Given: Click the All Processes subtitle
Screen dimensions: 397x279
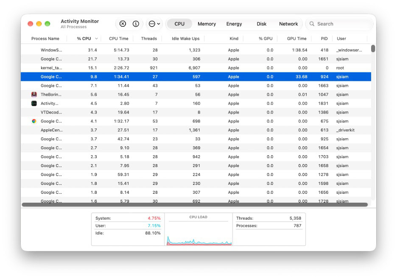Looking at the screenshot, I should tap(74, 27).
